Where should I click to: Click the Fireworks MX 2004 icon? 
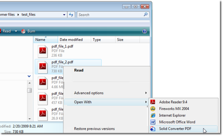coord(153,109)
